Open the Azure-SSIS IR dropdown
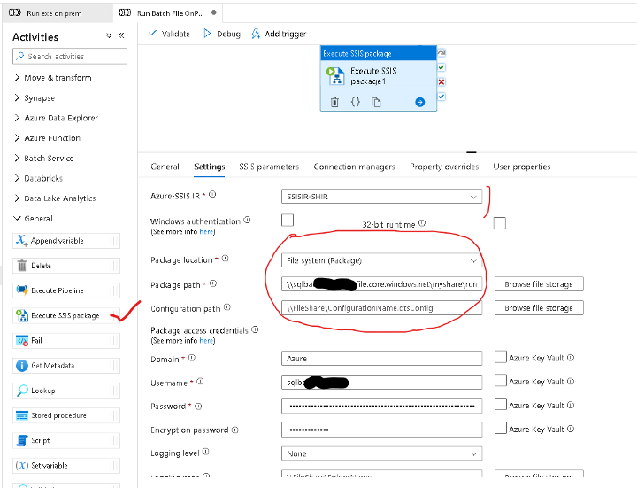Screen dimensions: 637x488 tap(382, 196)
